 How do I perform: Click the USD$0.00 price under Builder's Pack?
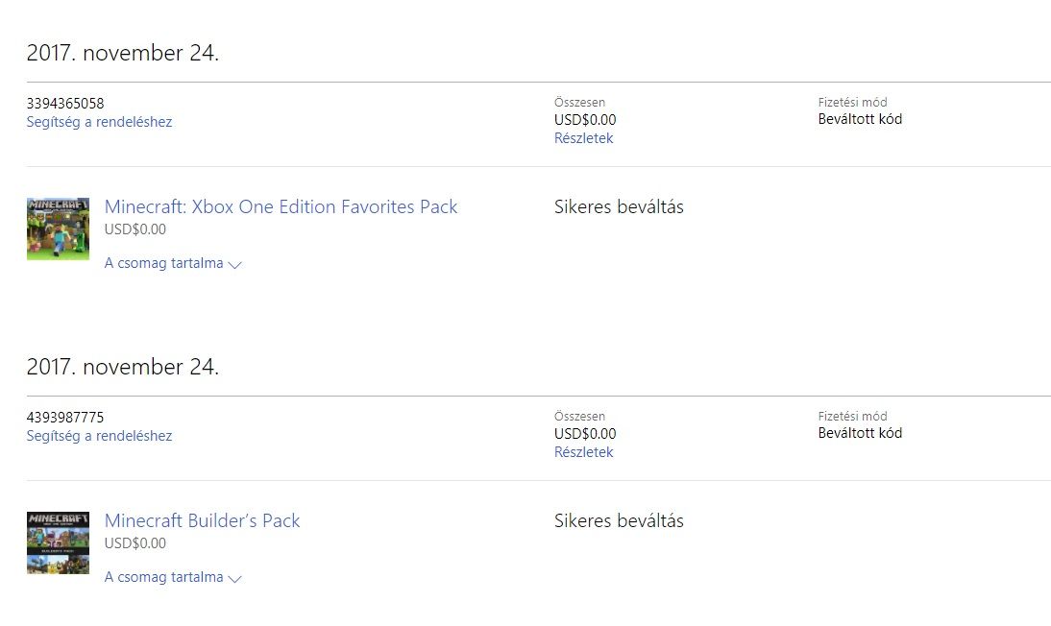point(134,543)
